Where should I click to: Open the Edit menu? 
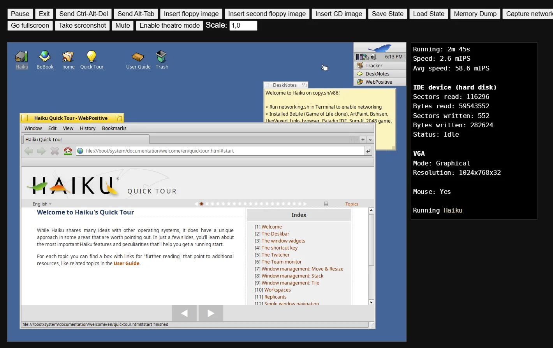[x=53, y=128]
